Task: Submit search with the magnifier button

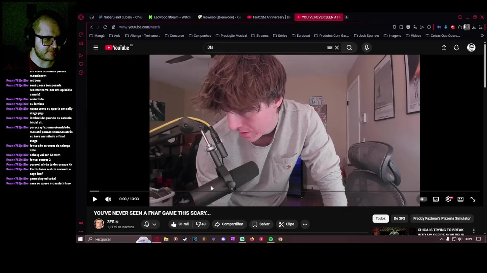Action: tap(349, 47)
